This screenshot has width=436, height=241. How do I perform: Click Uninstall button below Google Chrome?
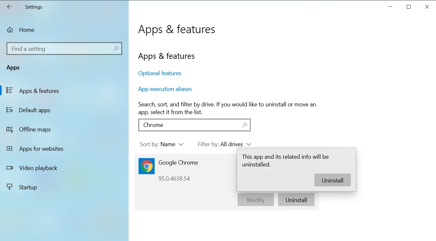(296, 200)
